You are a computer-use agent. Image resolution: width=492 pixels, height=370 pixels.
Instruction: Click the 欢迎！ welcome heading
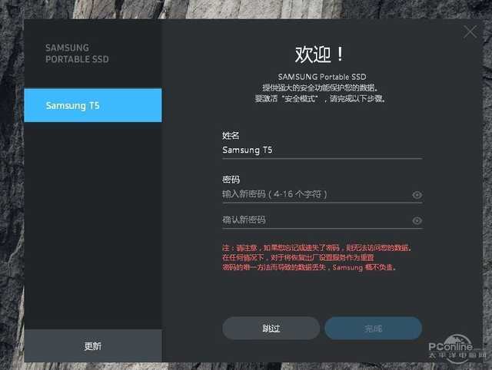point(320,55)
